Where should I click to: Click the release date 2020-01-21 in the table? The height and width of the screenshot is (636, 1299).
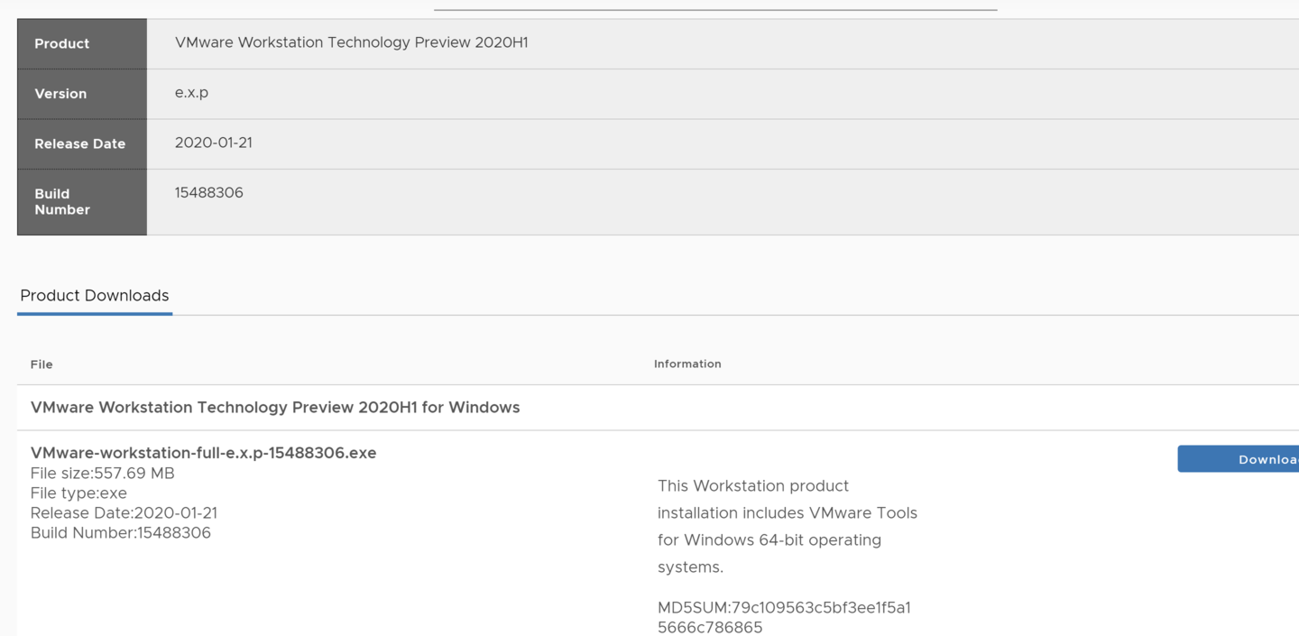[x=214, y=143]
